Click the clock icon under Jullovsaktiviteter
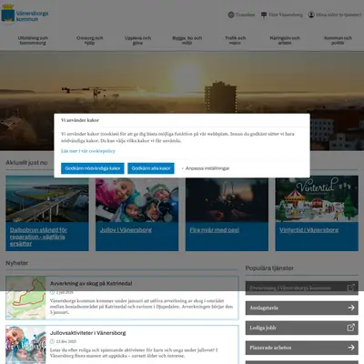The image size is (364, 364). click(52, 341)
